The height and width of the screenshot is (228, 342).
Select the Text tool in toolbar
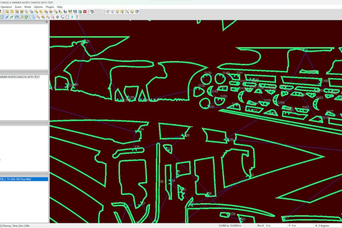[x=77, y=17]
